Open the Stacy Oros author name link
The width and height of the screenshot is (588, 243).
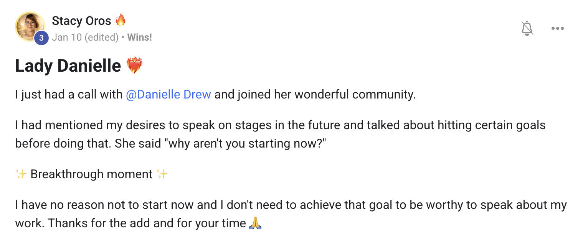(x=81, y=21)
